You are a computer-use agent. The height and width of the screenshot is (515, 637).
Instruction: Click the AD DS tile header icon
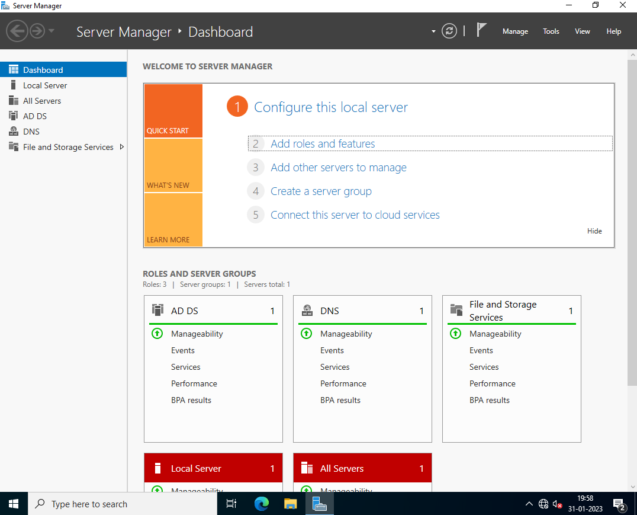pos(157,310)
